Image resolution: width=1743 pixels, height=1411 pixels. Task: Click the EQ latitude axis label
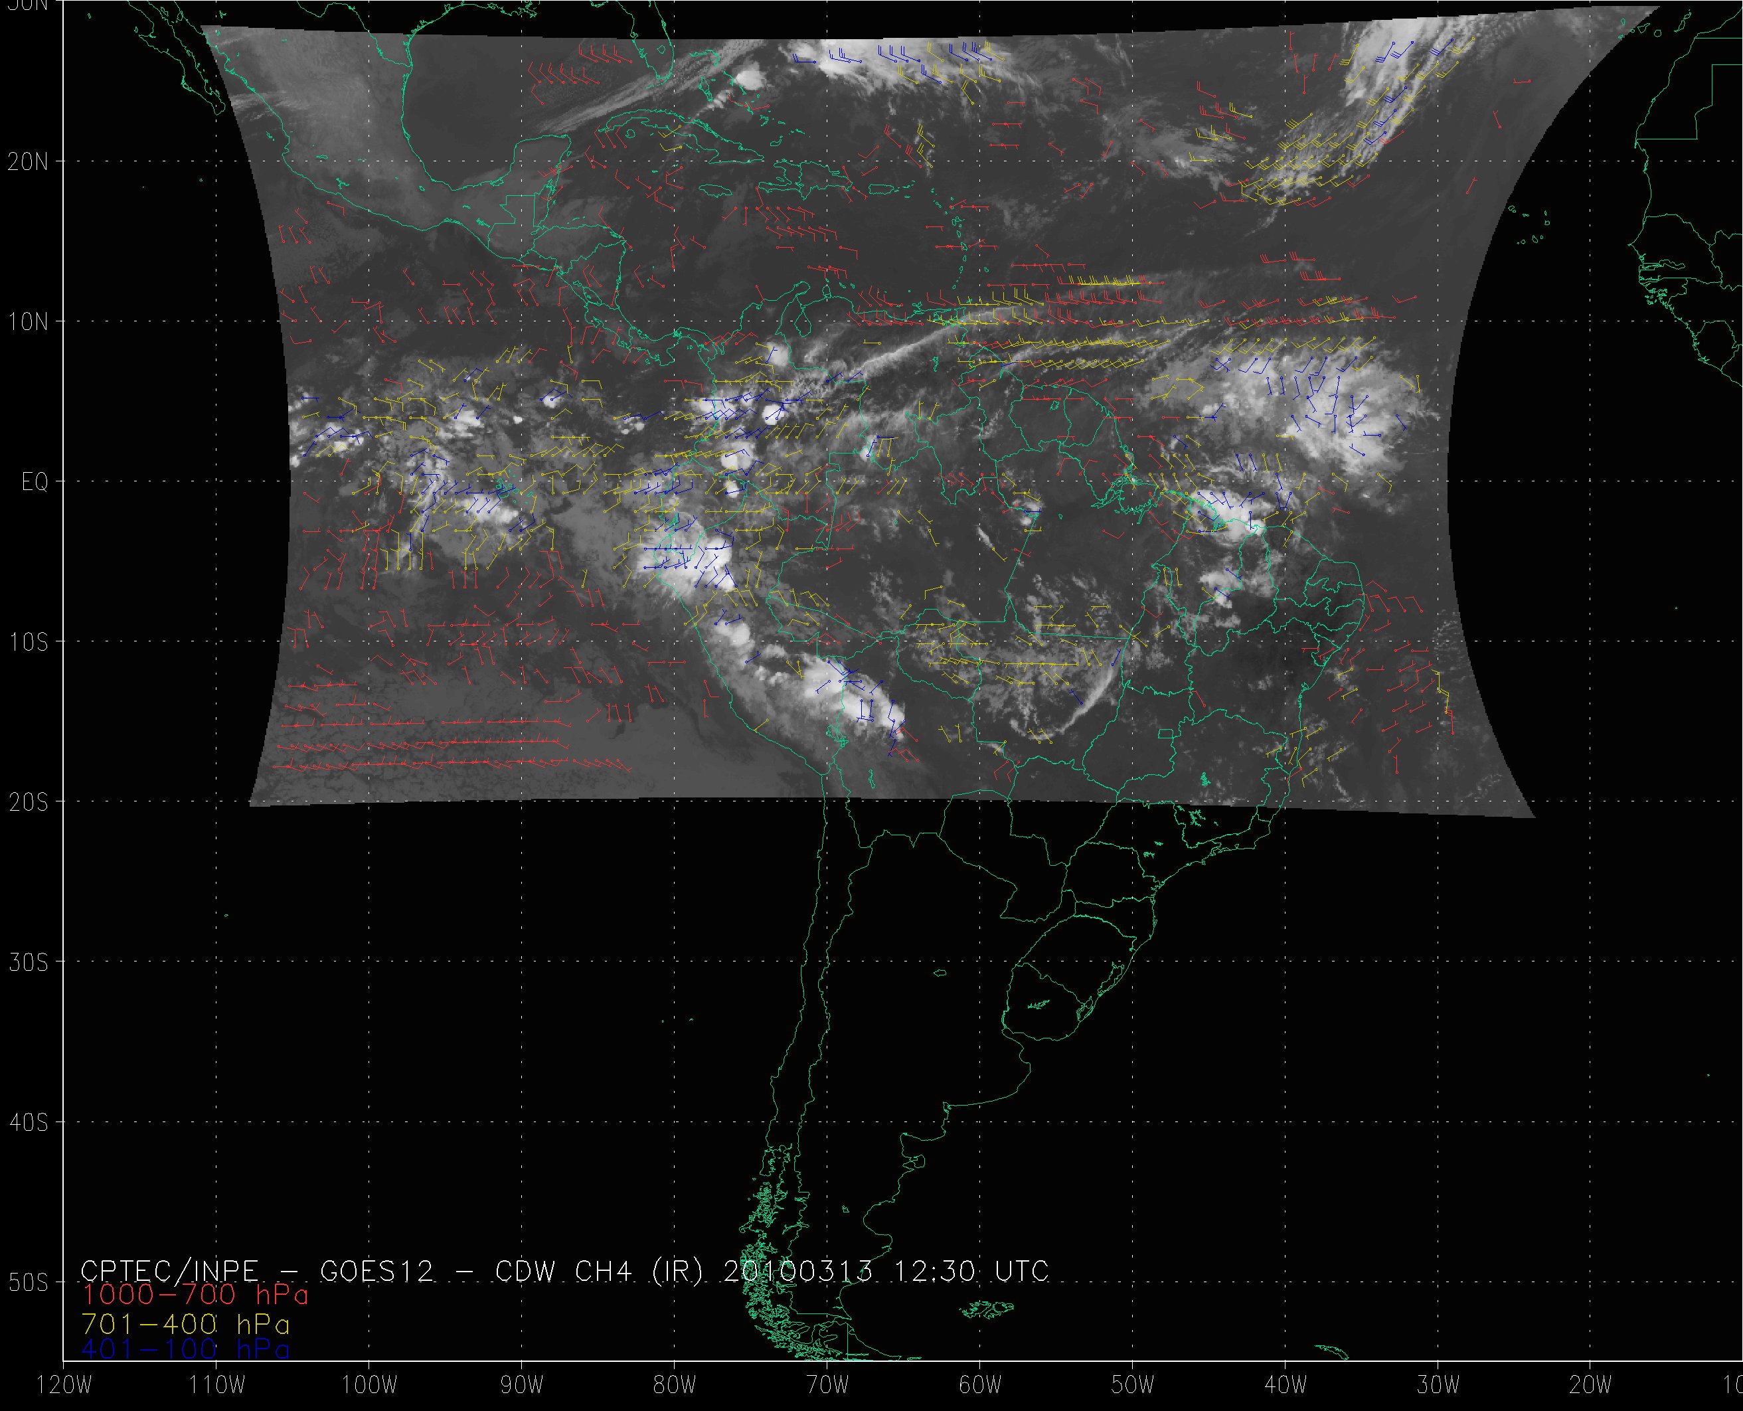tap(35, 483)
